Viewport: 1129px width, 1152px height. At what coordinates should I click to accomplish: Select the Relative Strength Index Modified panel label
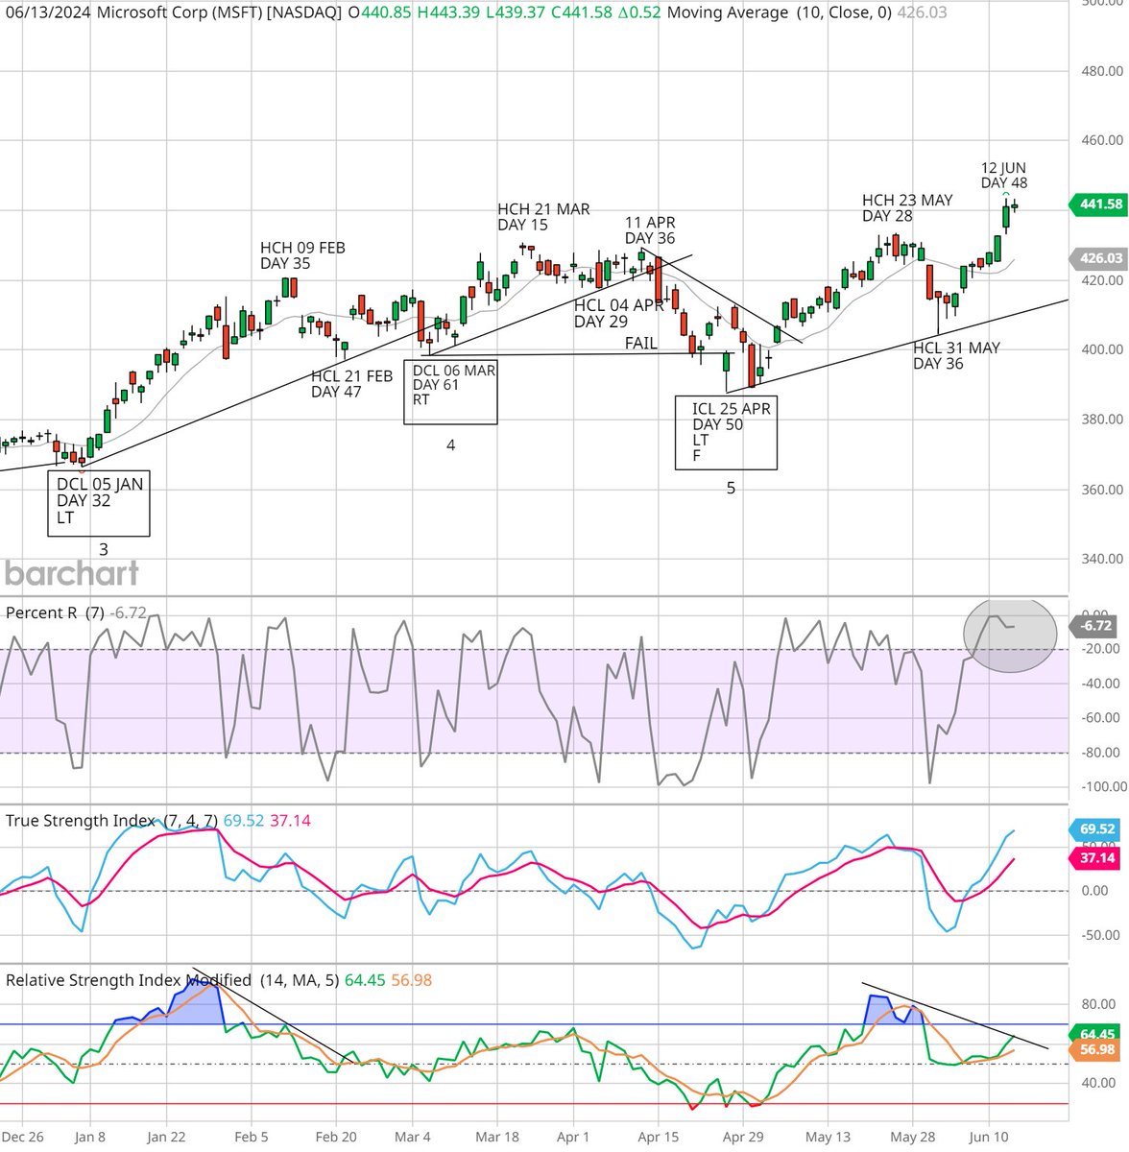pyautogui.click(x=126, y=981)
